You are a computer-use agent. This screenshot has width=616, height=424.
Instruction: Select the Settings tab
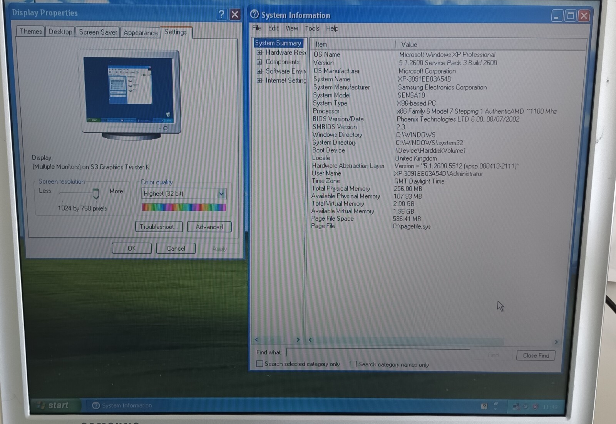pyautogui.click(x=176, y=32)
